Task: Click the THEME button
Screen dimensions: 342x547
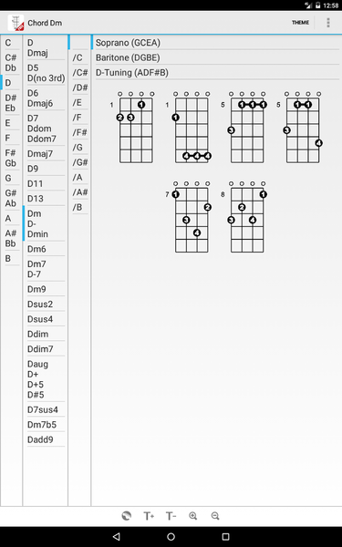Action: point(300,23)
